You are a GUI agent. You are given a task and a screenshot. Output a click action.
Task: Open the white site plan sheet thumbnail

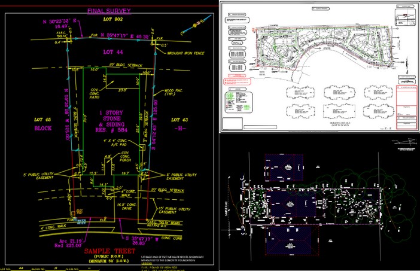pos(319,66)
